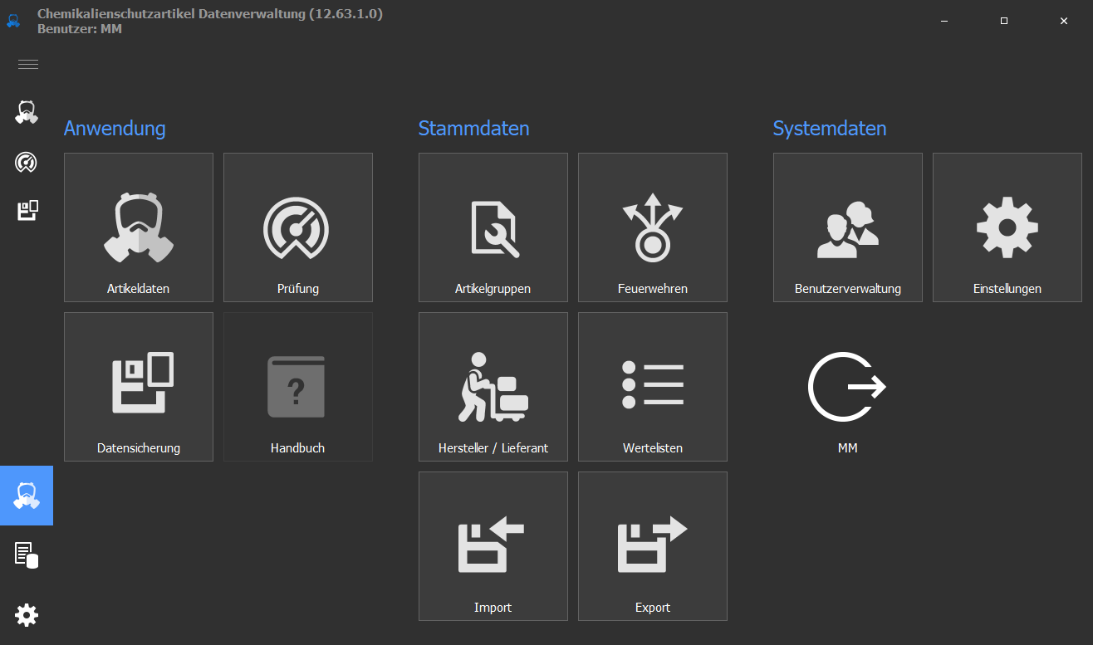Open the Artikelgruppen tile

pyautogui.click(x=493, y=227)
